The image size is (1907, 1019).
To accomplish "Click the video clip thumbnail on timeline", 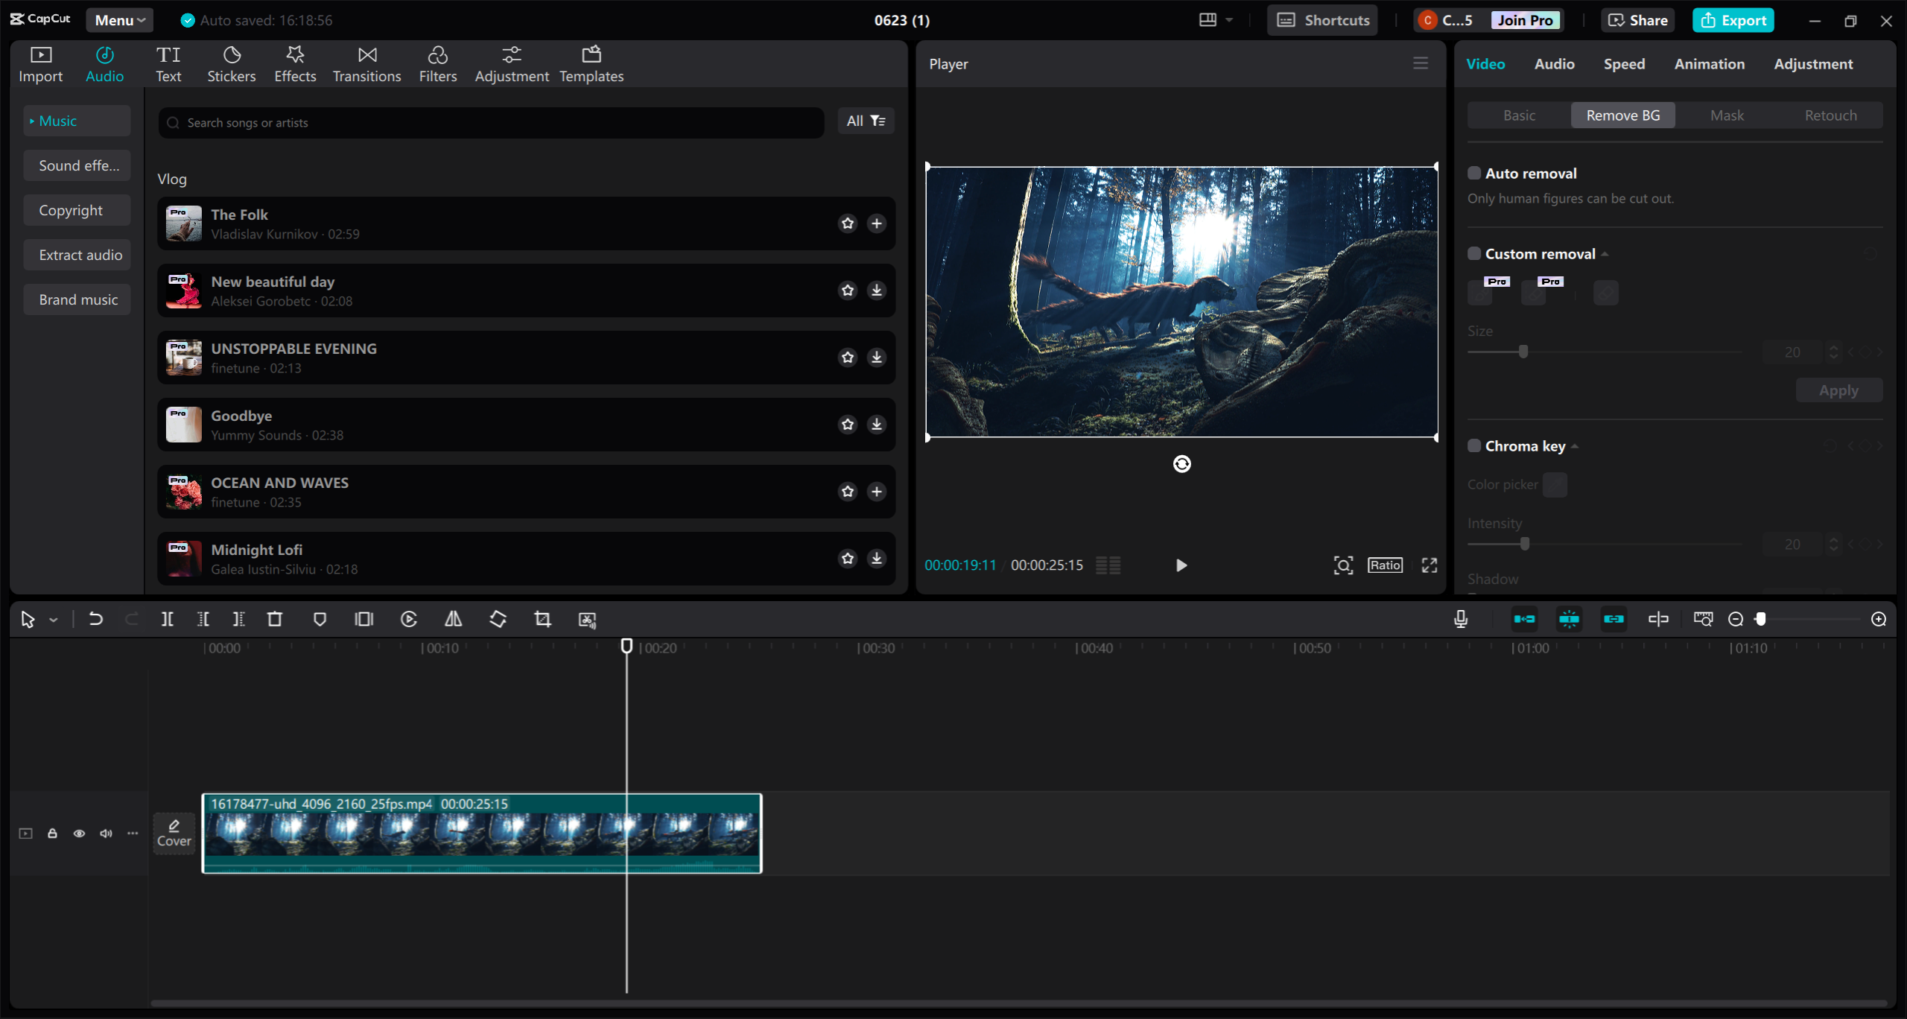I will (482, 832).
